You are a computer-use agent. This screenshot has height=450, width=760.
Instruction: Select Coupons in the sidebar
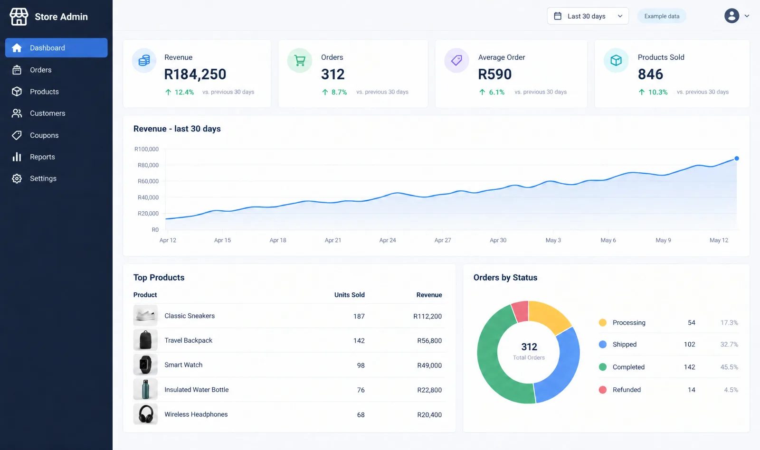coord(57,135)
